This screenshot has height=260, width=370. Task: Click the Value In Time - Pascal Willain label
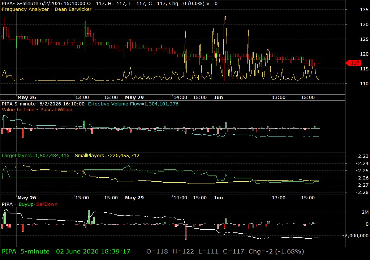point(37,109)
